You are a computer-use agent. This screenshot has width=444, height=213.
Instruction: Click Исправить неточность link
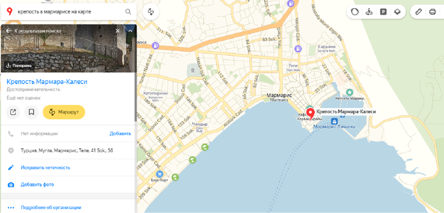(x=45, y=167)
